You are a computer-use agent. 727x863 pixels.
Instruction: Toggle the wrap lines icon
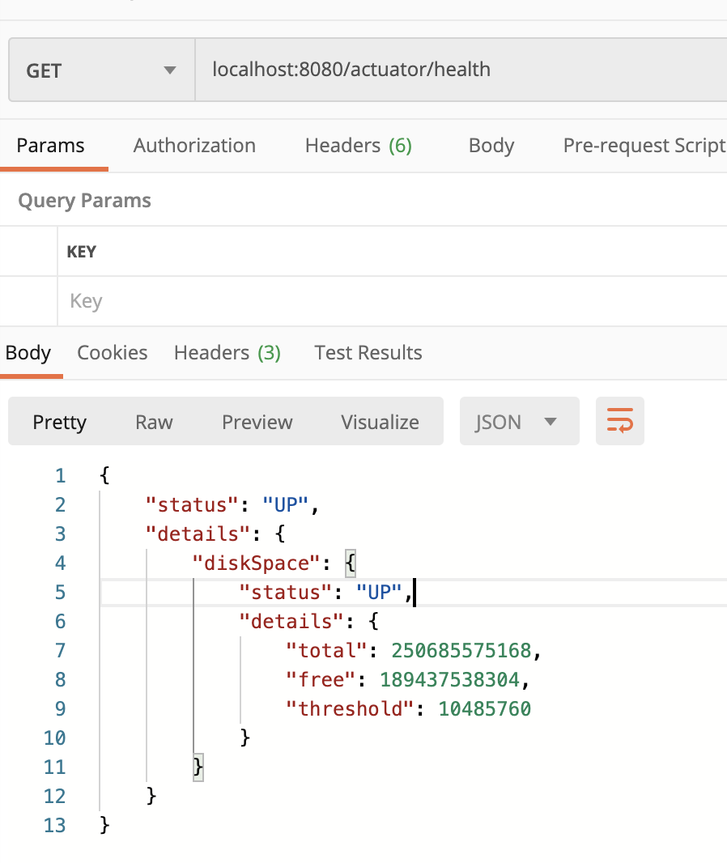619,421
